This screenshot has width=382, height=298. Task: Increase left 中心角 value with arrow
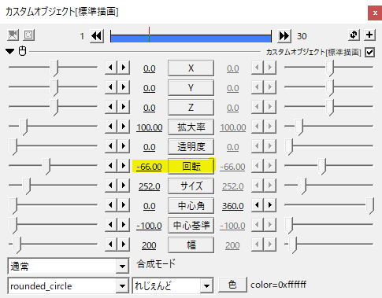pyautogui.click(x=124, y=205)
